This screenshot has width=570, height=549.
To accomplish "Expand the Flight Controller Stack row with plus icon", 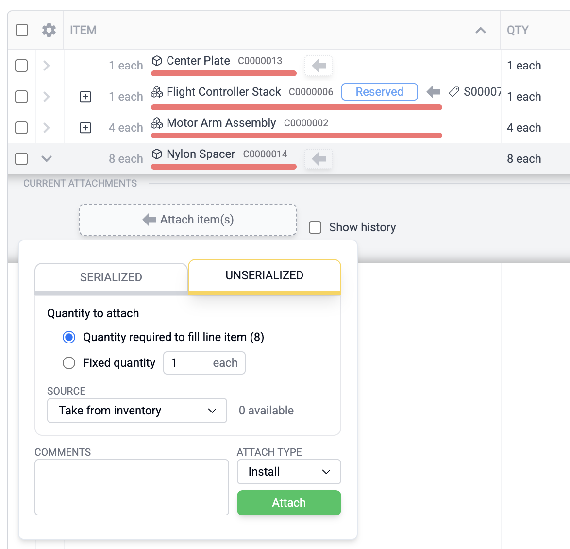I will point(85,97).
